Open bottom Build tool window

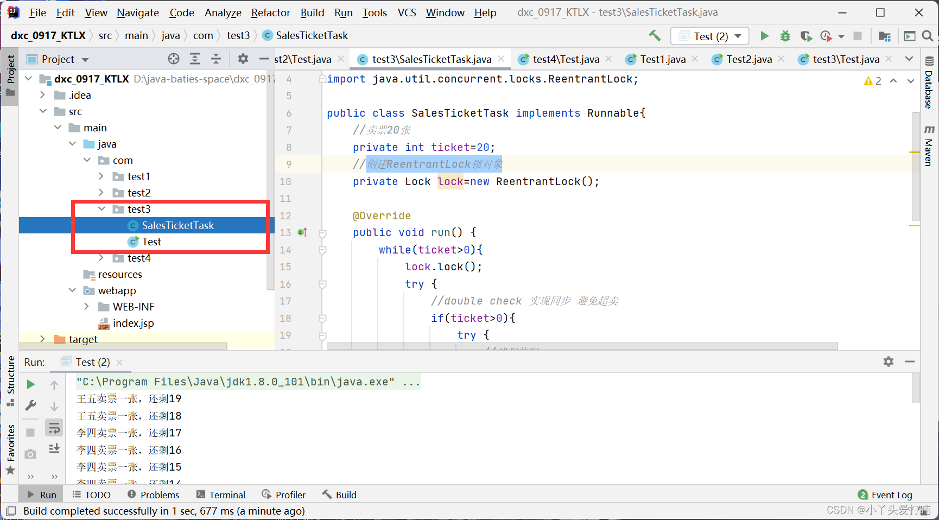pos(339,494)
